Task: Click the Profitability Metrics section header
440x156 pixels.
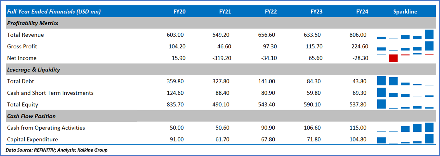Action: [x=32, y=23]
